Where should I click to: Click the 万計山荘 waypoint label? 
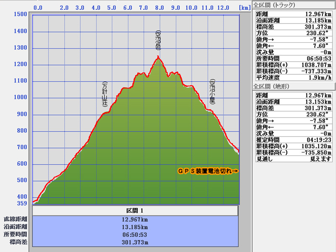pyautogui.click(x=105, y=95)
